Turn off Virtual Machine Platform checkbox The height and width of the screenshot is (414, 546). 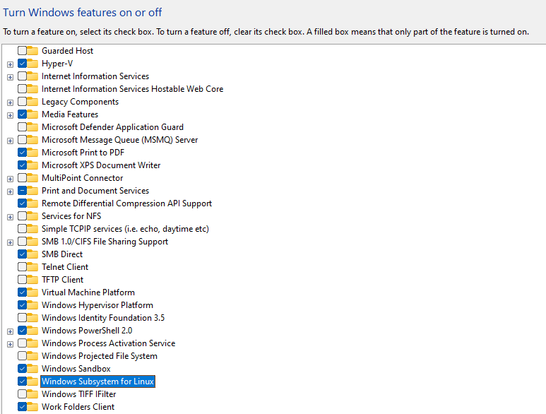[23, 292]
